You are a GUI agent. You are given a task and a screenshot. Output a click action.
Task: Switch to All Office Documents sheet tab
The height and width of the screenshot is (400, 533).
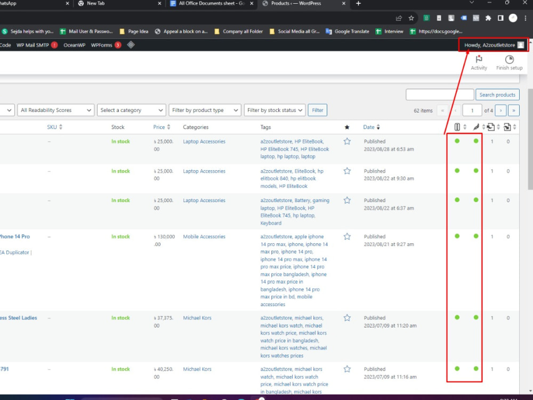tap(212, 3)
